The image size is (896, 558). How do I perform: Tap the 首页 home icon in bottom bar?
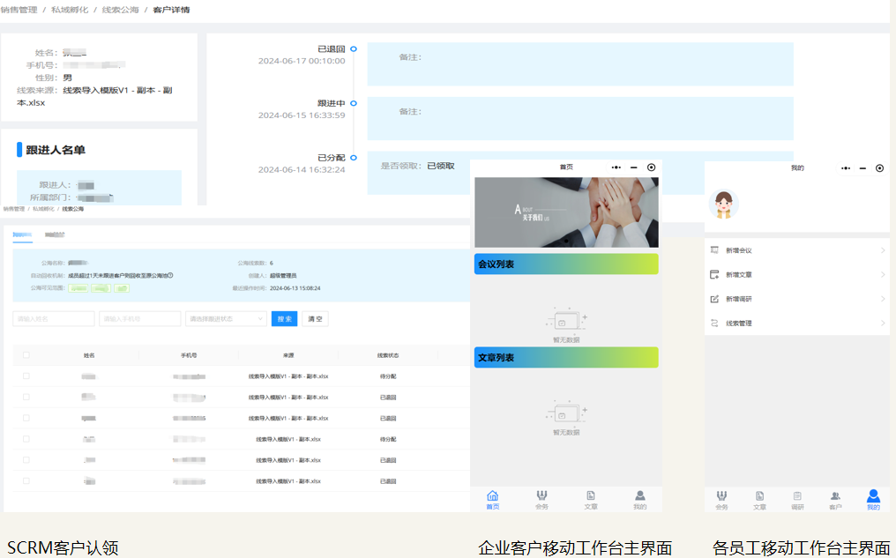492,497
